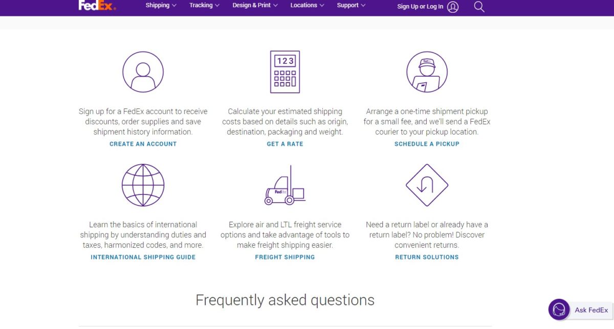Click the freight forklift icon
614x329 pixels.
point(285,185)
